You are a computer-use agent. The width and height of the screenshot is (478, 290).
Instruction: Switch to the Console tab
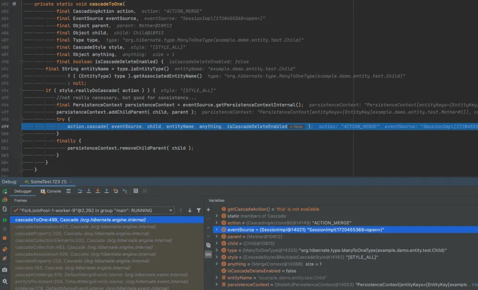[51, 192]
